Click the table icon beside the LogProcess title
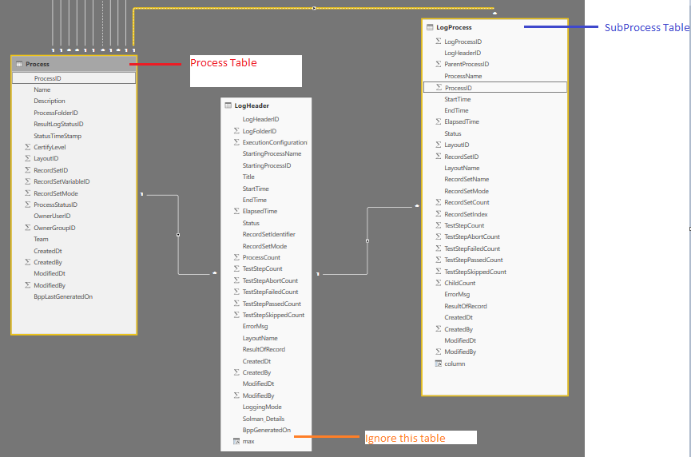The width and height of the screenshot is (691, 457). point(430,27)
